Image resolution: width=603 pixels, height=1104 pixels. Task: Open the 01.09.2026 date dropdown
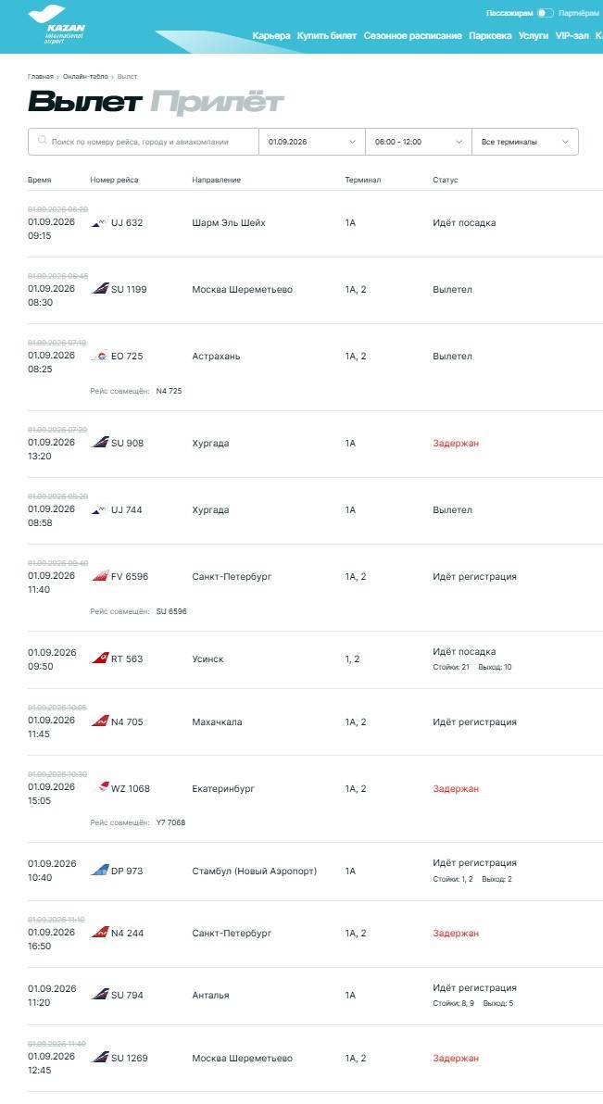312,142
